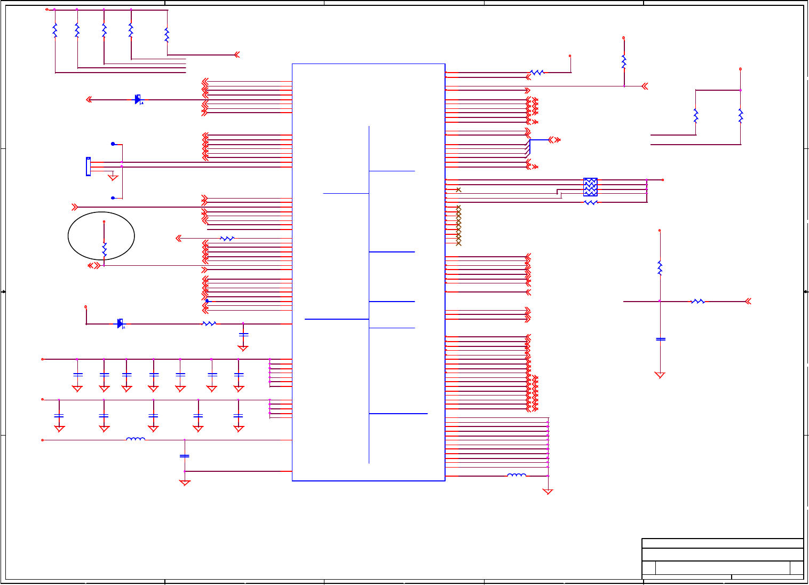
Task: Select the blue header connector on the left
Action: point(88,167)
